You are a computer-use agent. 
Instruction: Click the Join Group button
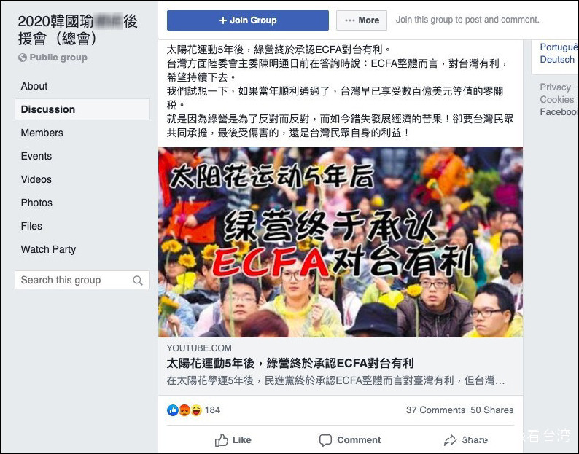point(247,20)
